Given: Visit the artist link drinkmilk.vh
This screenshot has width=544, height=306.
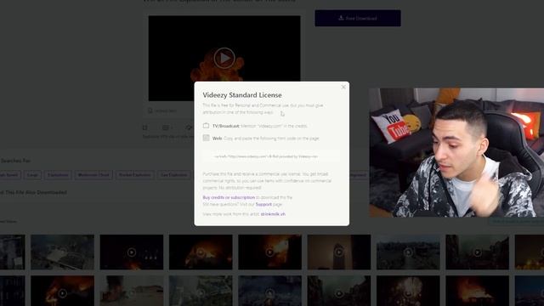Looking at the screenshot, I should coord(273,214).
